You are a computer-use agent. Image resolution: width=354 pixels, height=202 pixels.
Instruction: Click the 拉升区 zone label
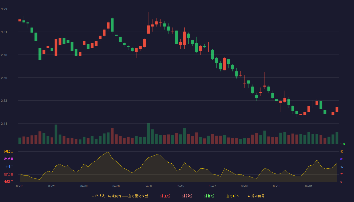(9, 167)
